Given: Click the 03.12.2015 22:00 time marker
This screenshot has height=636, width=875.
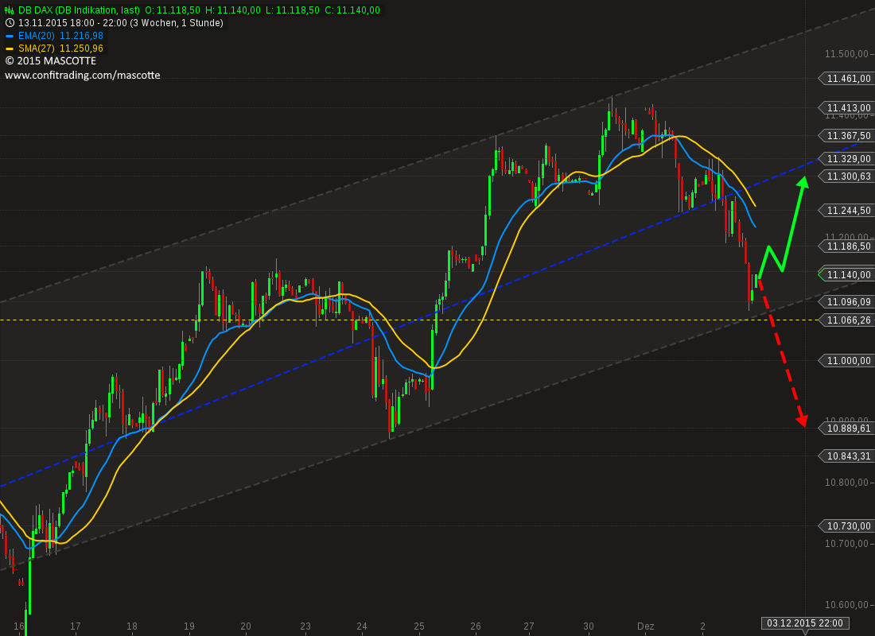Looking at the screenshot, I should (x=805, y=623).
